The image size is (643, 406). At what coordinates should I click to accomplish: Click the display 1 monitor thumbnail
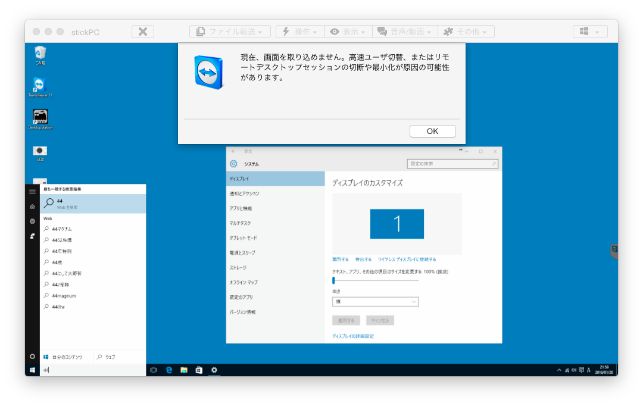pos(397,224)
